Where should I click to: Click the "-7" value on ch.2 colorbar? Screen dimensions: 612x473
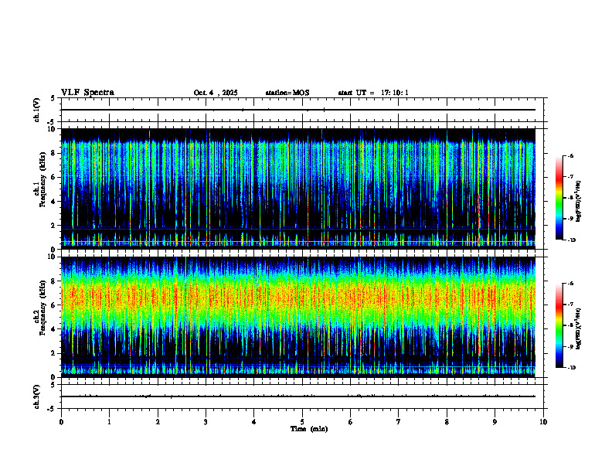point(571,305)
